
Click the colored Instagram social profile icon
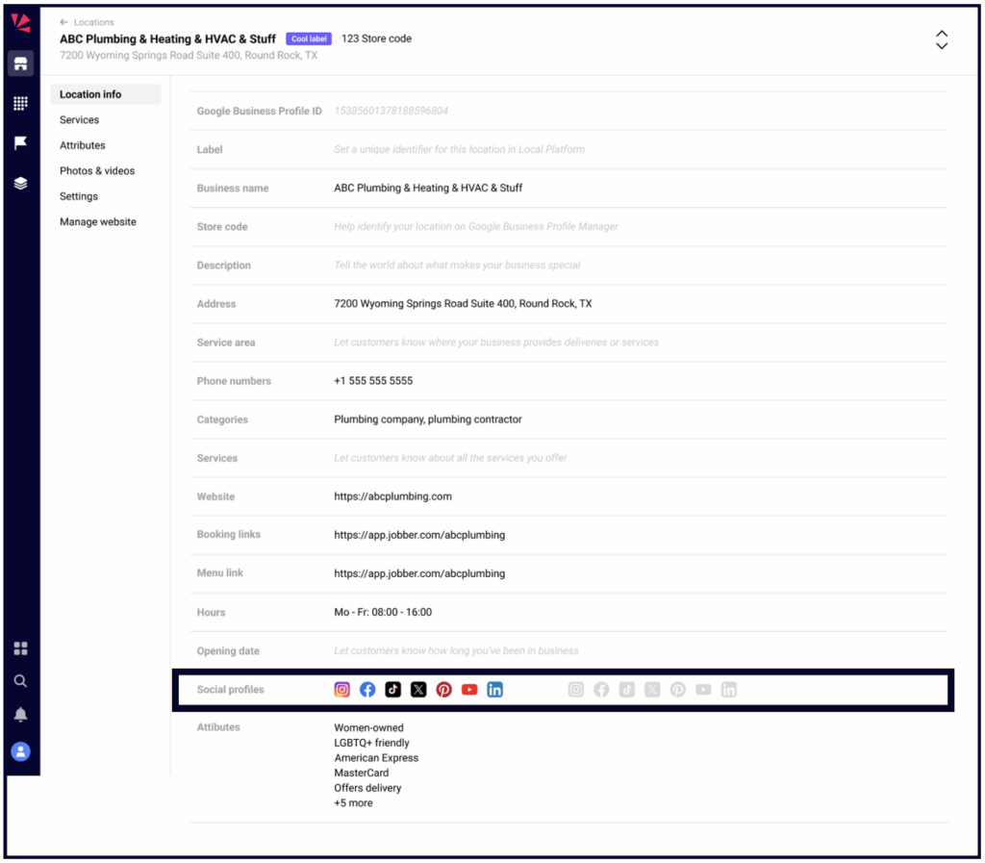341,690
